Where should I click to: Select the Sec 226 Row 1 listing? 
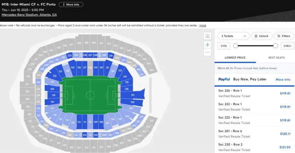point(254,93)
